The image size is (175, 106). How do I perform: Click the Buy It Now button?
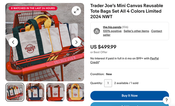[130, 96]
